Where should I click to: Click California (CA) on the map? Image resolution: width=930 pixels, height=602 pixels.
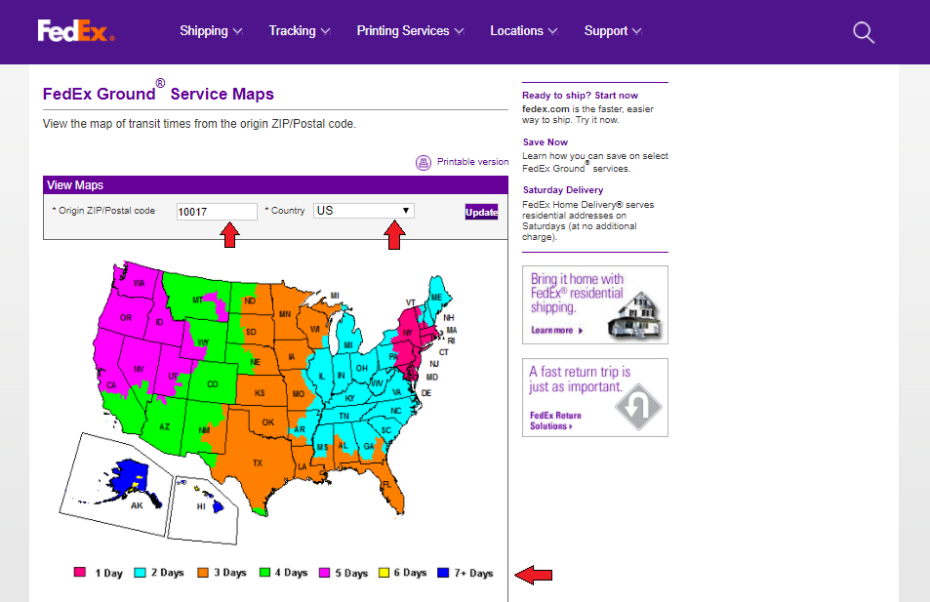[112, 385]
